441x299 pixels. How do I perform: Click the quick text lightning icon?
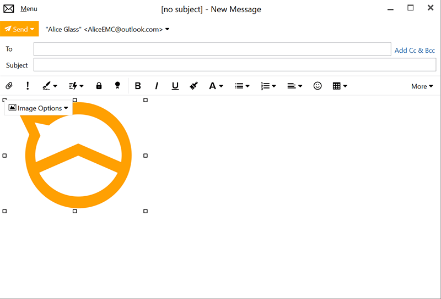(73, 86)
